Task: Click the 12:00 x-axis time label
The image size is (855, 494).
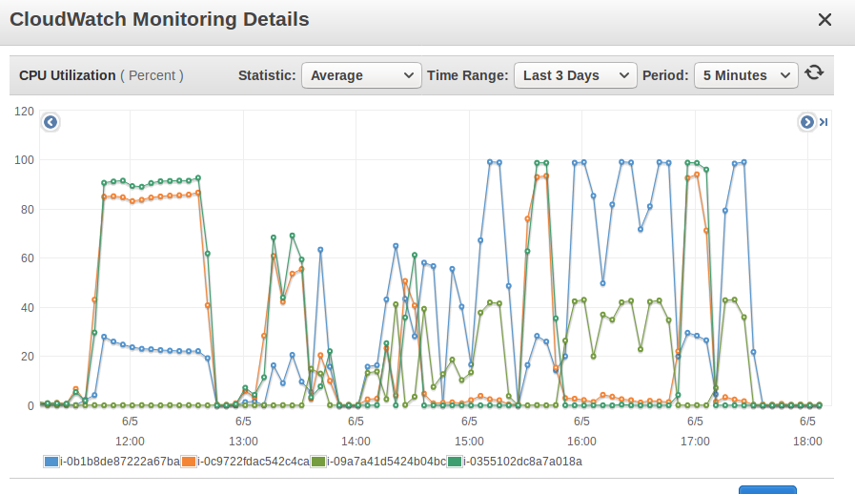Action: click(130, 441)
